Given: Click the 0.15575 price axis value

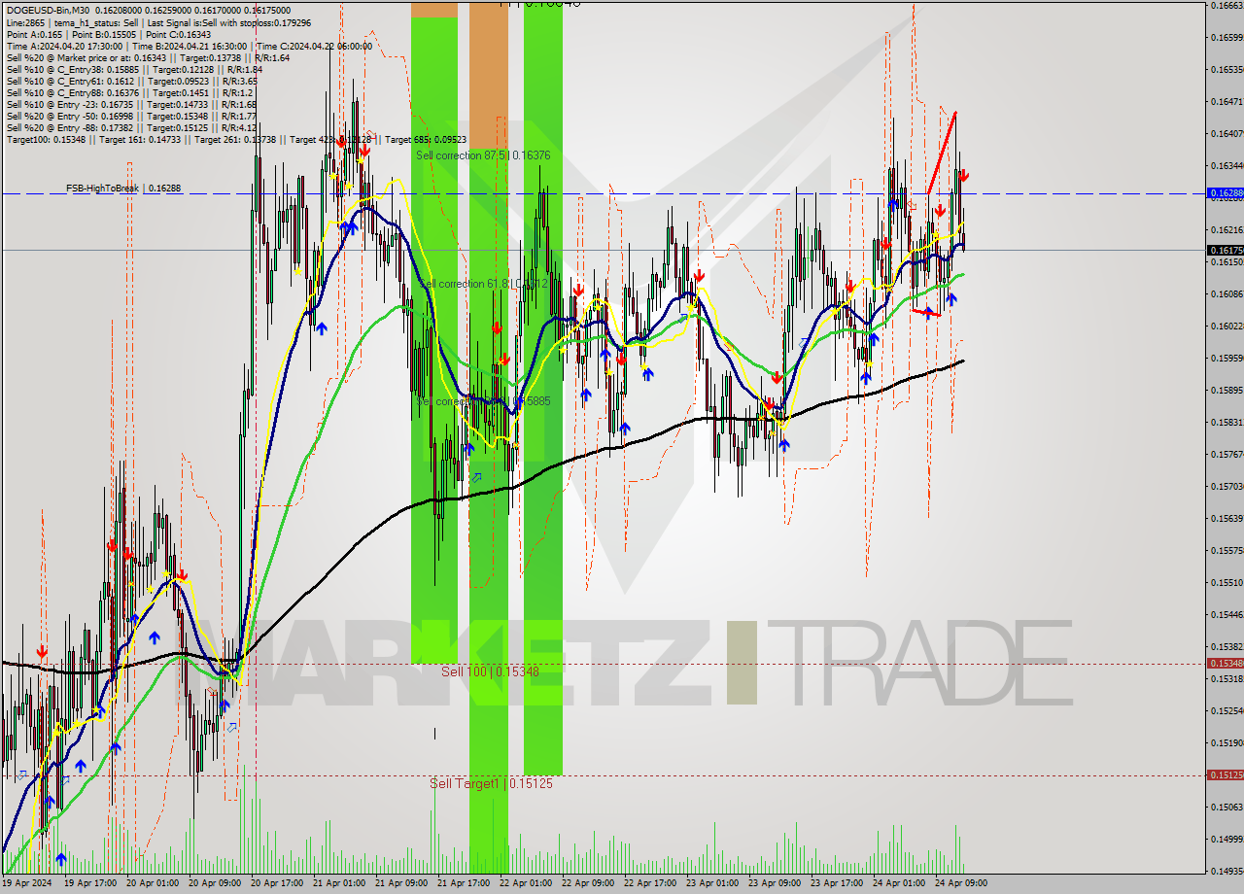Looking at the screenshot, I should 1227,550.
